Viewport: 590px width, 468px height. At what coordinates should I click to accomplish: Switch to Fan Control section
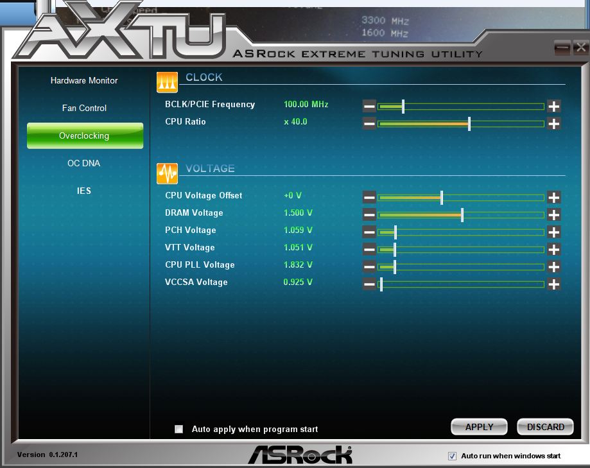(84, 108)
